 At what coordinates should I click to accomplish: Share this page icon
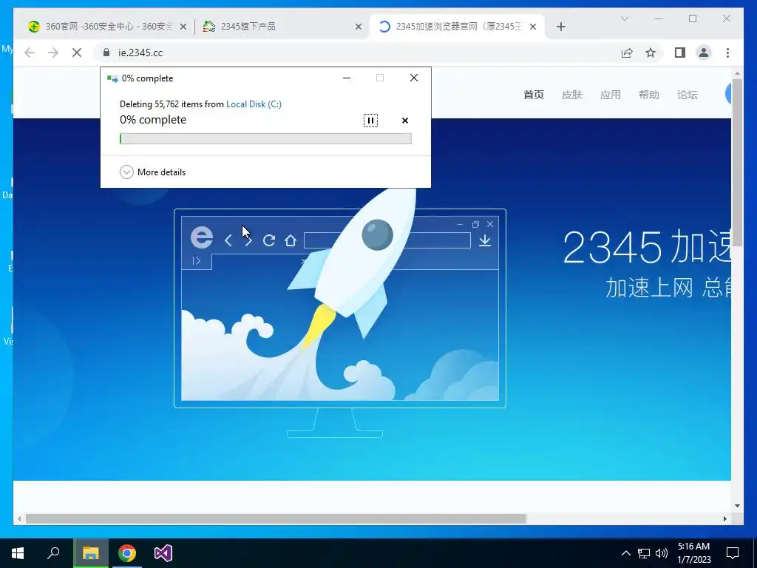point(627,53)
